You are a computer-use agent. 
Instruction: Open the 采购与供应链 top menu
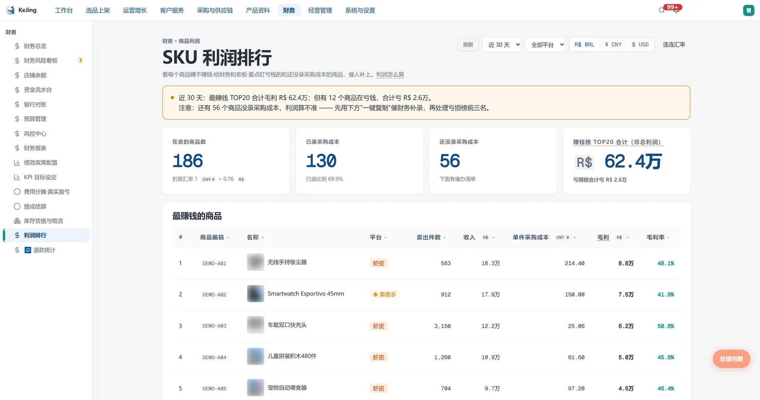point(215,10)
